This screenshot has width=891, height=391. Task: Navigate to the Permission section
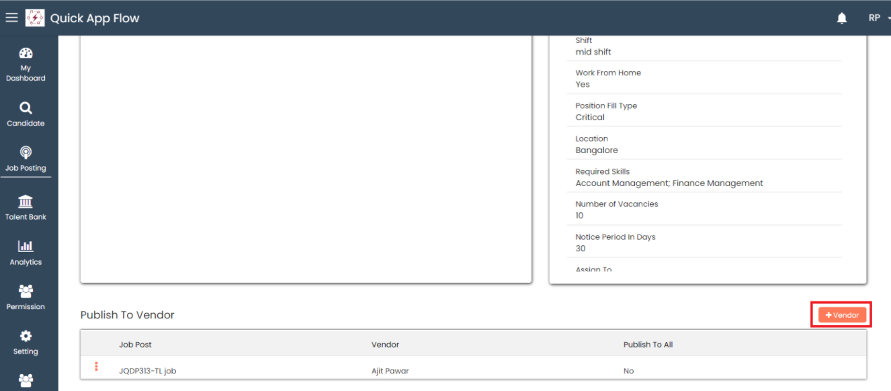[26, 297]
